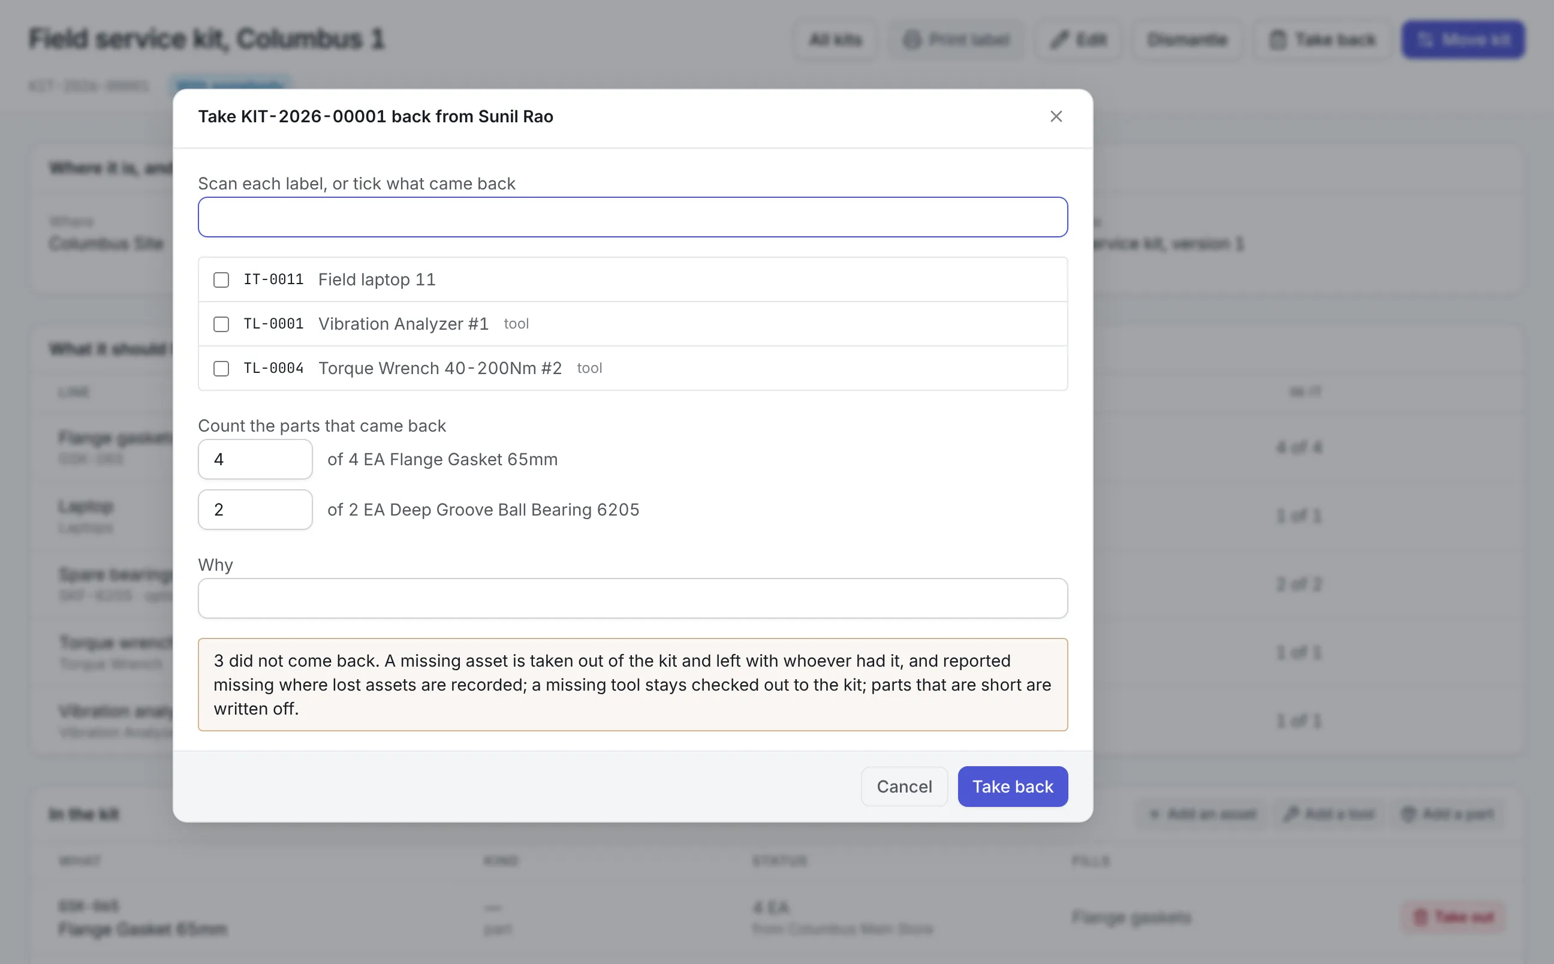The image size is (1554, 964).
Task: Click into the Why reason field
Action: click(x=633, y=598)
